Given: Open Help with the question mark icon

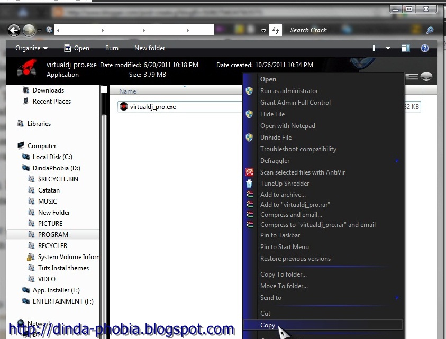Looking at the screenshot, I should pyautogui.click(x=425, y=48).
